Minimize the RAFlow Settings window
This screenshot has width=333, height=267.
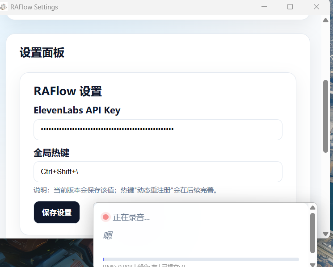pos(264,7)
